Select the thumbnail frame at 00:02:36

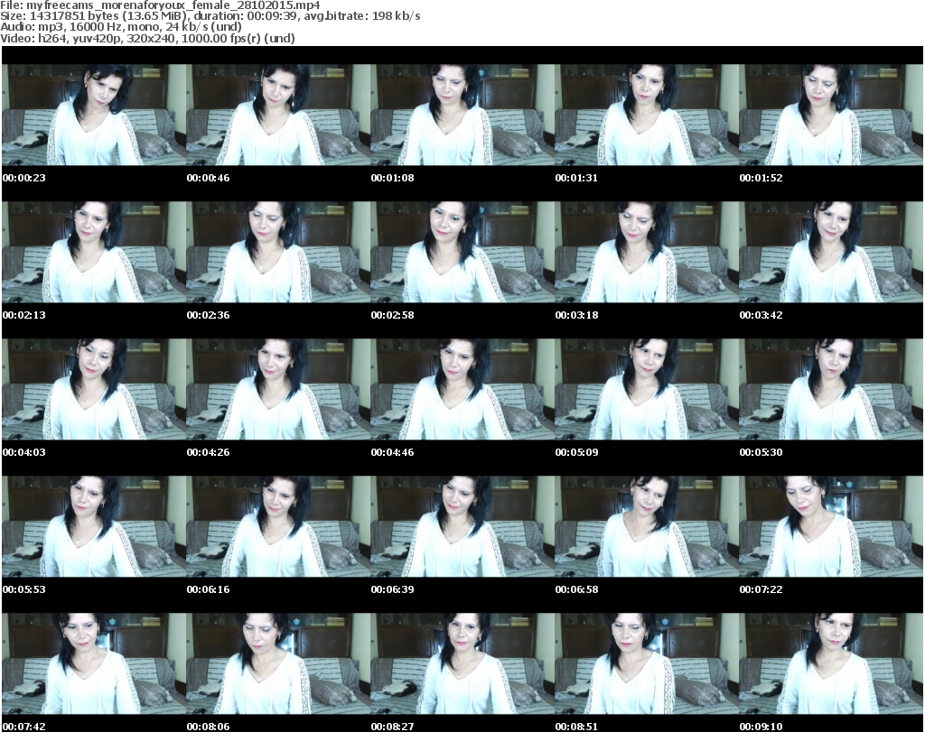coord(278,252)
